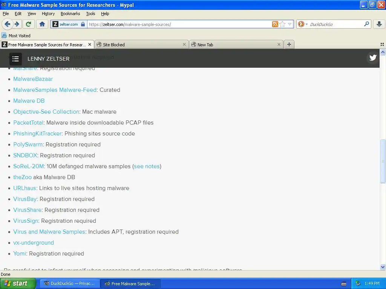Open the vx-underground link
386x289 pixels.
coord(34,243)
